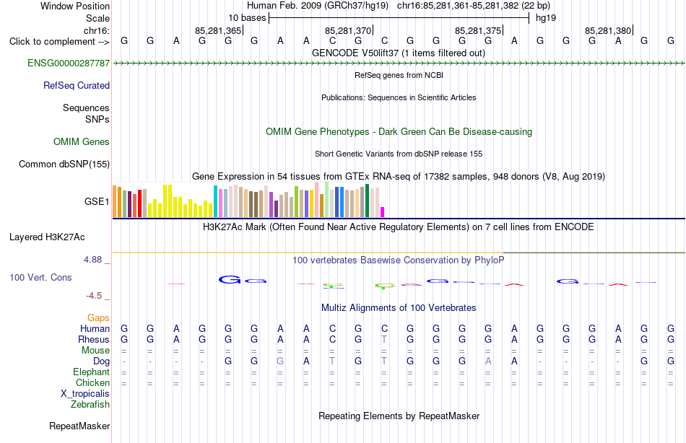686x443 pixels.
Task: Click the SNPs track label
Action: (x=97, y=119)
